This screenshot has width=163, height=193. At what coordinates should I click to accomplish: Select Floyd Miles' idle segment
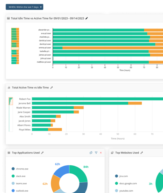click(x=55, y=129)
